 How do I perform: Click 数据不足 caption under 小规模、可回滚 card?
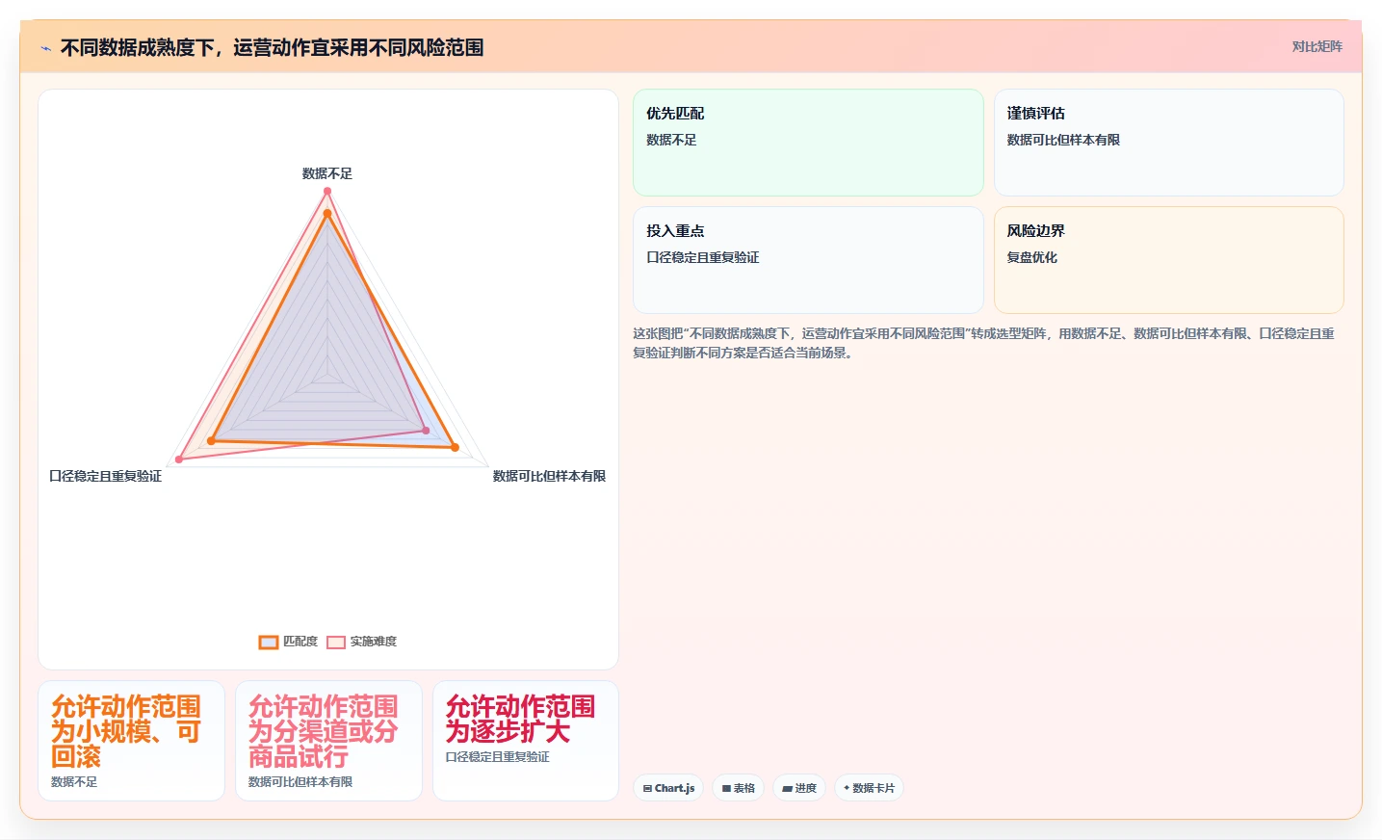coord(74,782)
